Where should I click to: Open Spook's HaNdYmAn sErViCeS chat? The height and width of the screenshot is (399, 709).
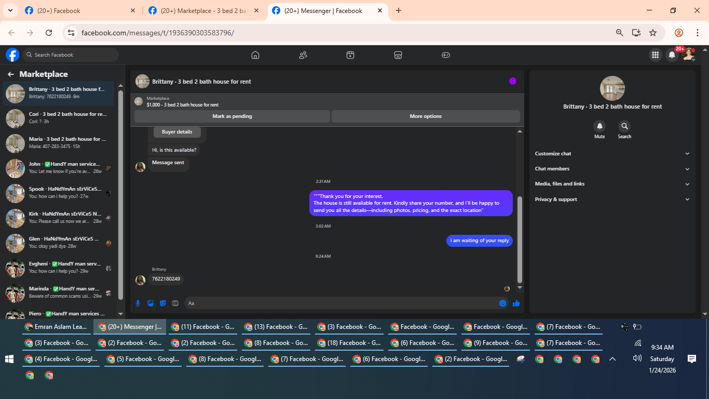coord(58,193)
